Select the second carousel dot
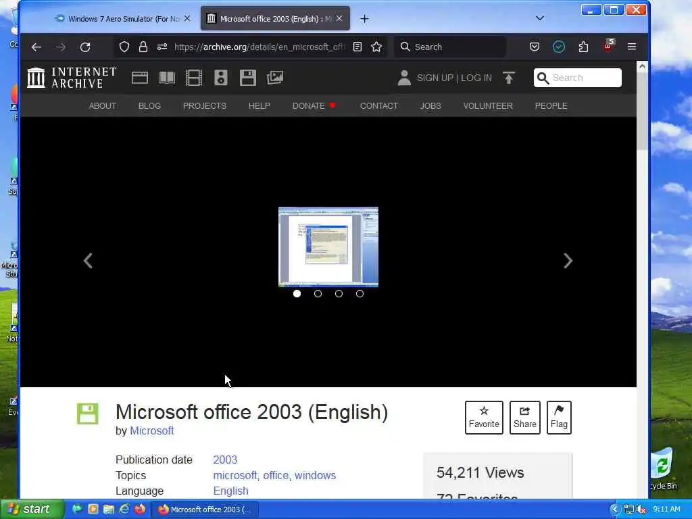The image size is (692, 519). click(318, 293)
